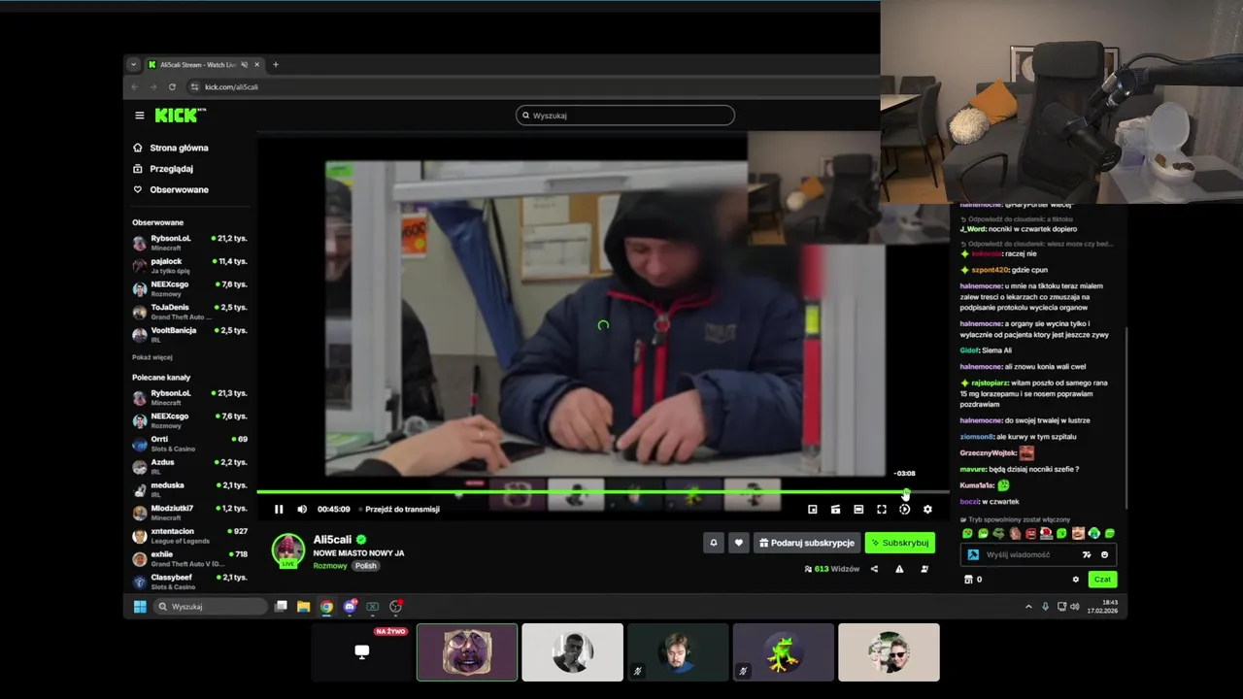This screenshot has height=699, width=1243.
Task: Click the KICK logo
Action: [x=181, y=116]
